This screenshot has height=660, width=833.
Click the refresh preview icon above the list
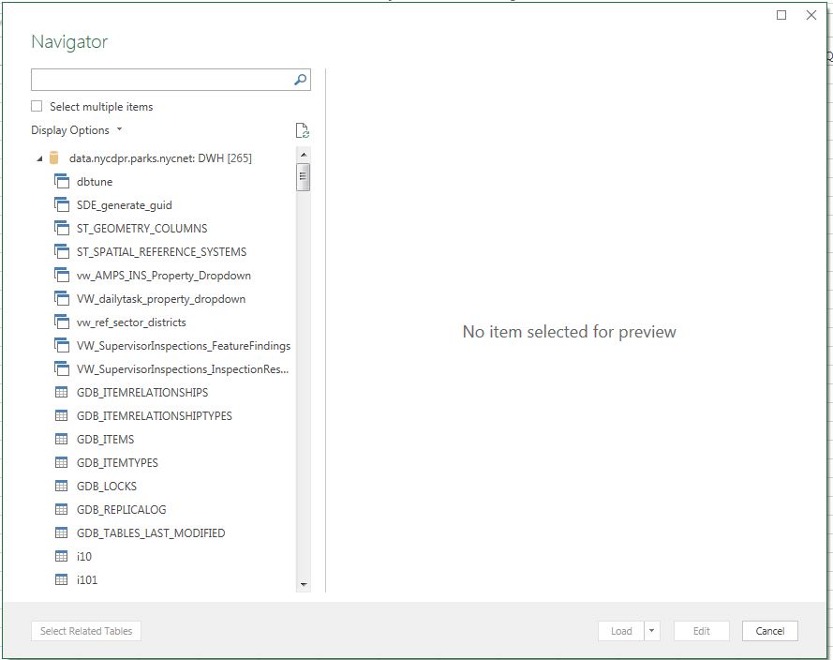tap(302, 130)
